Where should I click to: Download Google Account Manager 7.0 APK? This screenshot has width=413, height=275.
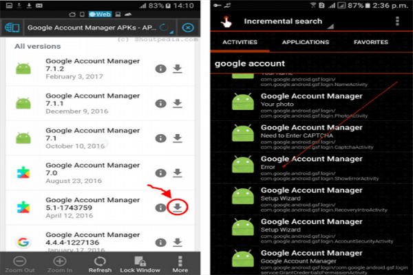[178, 173]
